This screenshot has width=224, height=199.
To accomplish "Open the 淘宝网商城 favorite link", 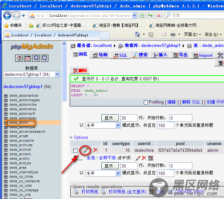I will click(175, 25).
